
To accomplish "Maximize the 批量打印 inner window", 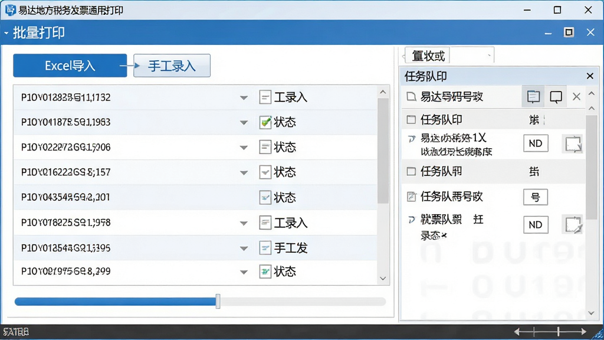I will pyautogui.click(x=569, y=32).
